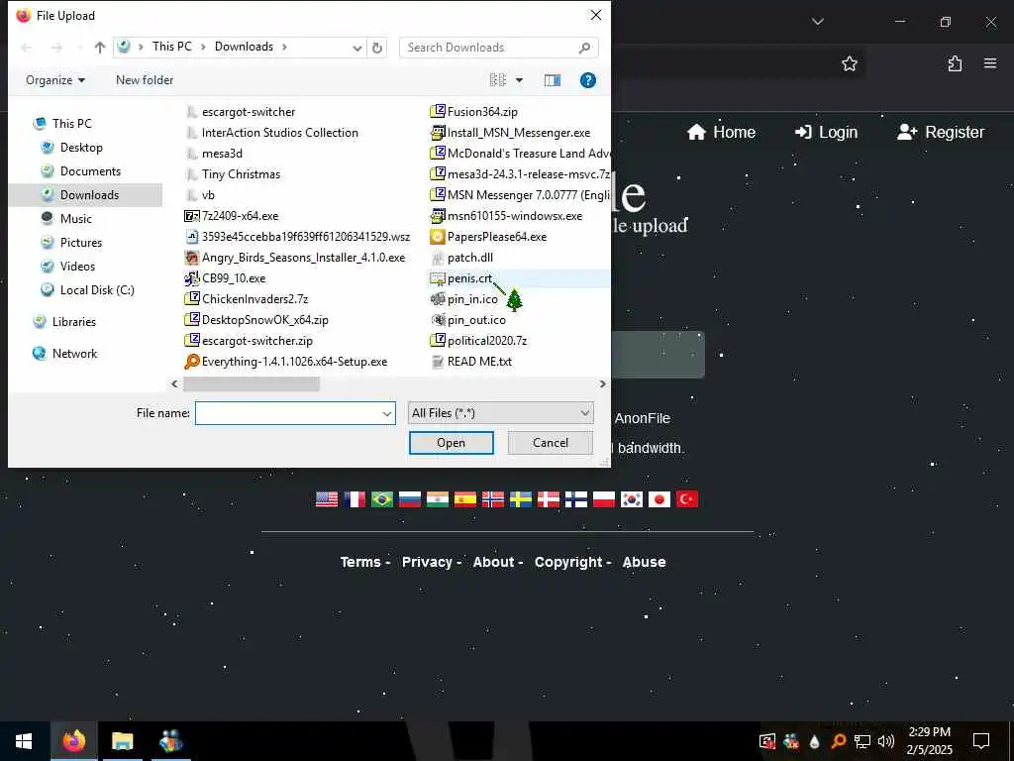The image size is (1014, 761).
Task: Select the Brazilian flag language icon
Action: [382, 499]
